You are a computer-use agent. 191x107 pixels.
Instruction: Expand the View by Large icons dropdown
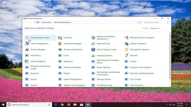pyautogui.click(x=155, y=28)
